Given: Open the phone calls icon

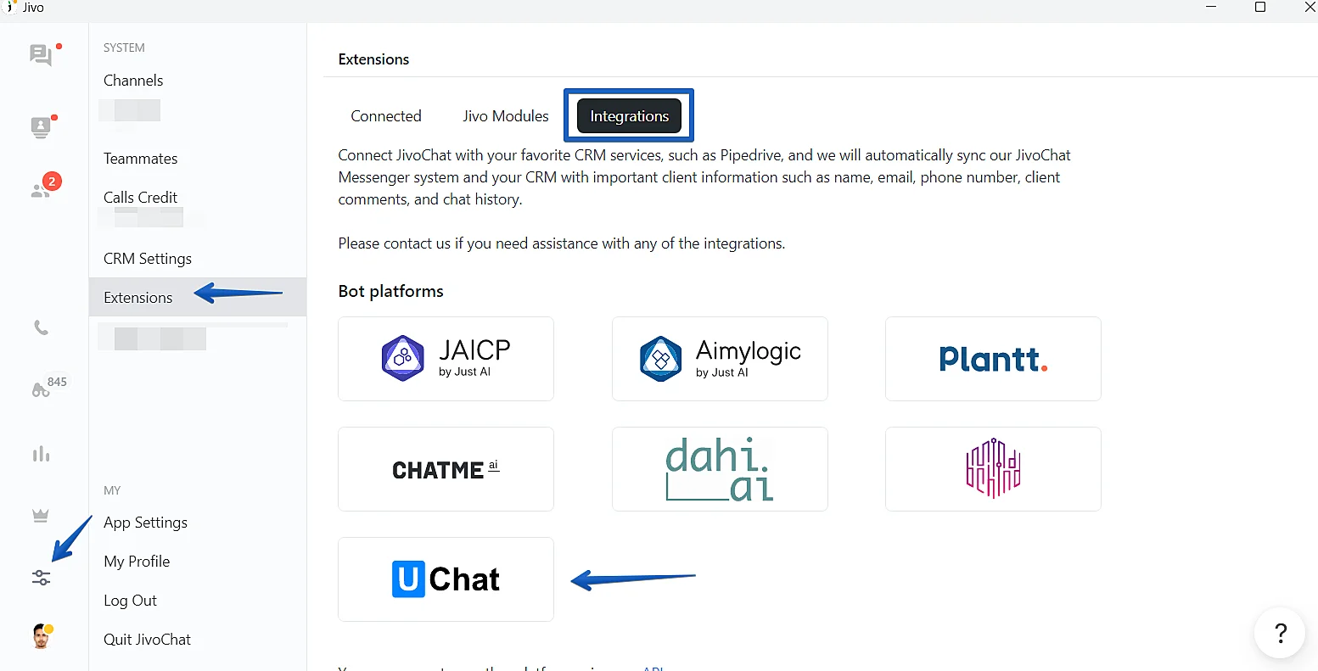Looking at the screenshot, I should [x=41, y=328].
